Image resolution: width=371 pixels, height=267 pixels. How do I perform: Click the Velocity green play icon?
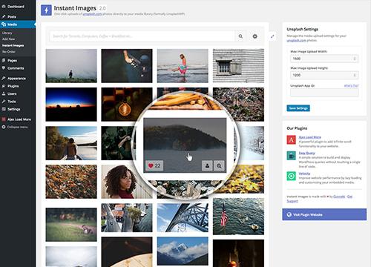[x=291, y=176]
